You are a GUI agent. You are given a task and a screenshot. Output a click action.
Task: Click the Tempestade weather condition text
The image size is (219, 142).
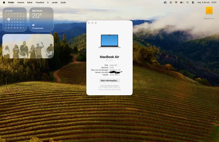click(x=37, y=28)
